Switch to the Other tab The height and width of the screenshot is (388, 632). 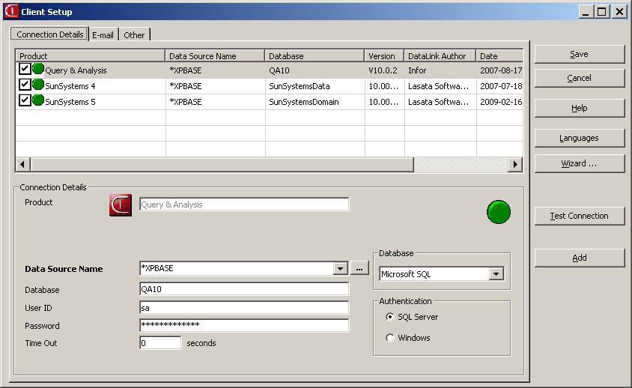134,35
